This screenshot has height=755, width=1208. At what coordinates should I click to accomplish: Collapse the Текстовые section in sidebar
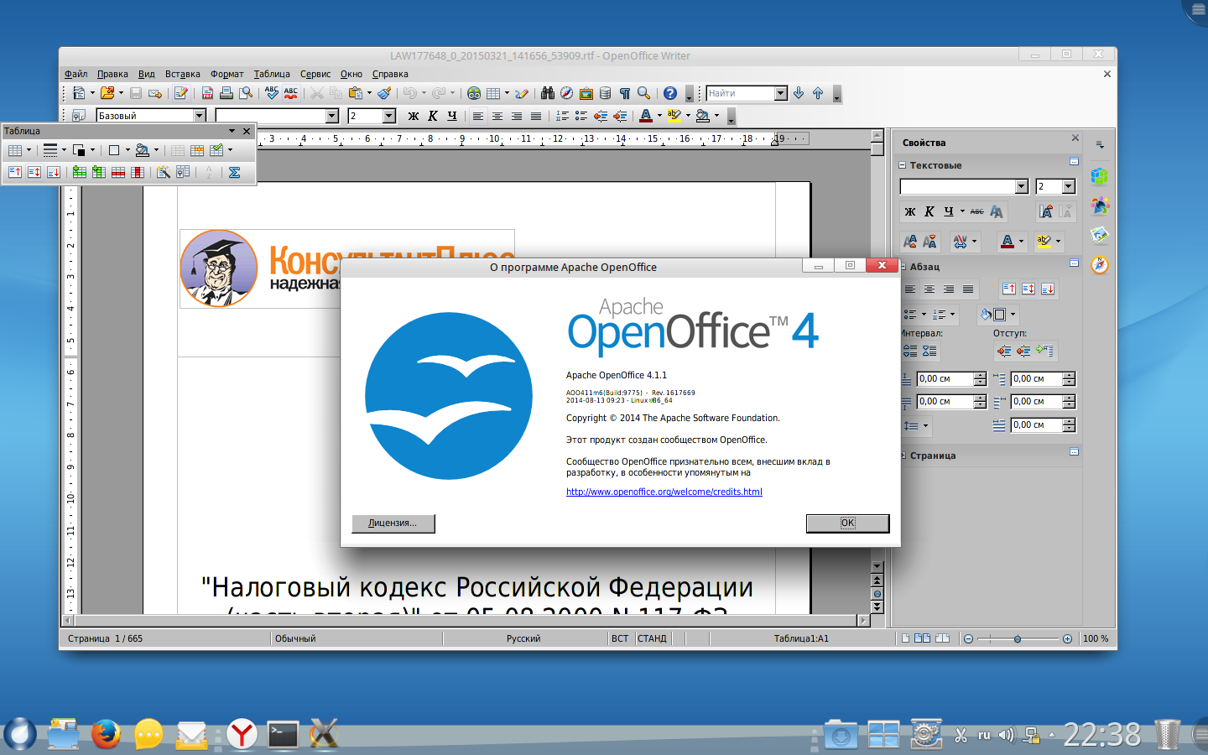903,165
